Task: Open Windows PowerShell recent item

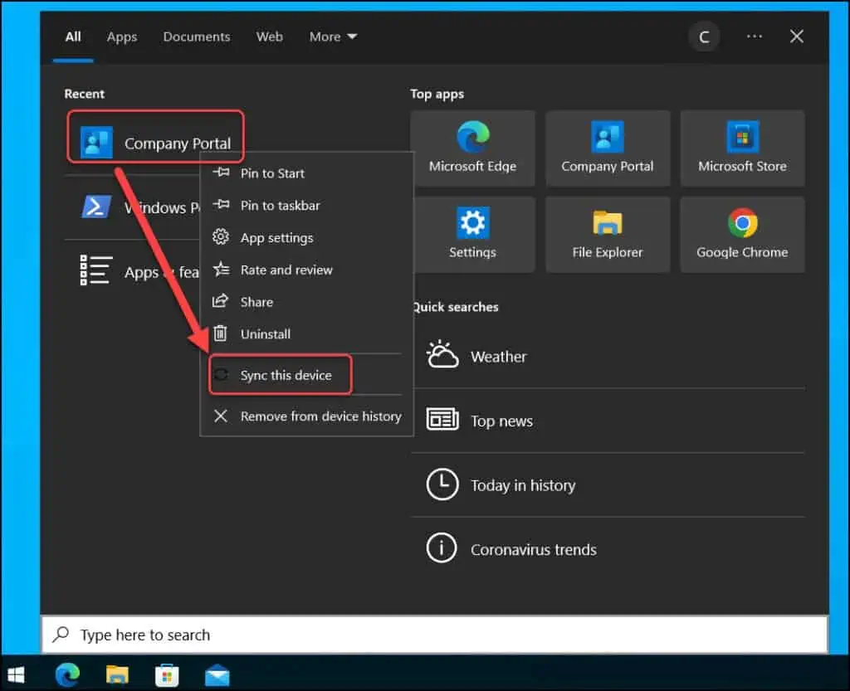Action: tap(133, 207)
